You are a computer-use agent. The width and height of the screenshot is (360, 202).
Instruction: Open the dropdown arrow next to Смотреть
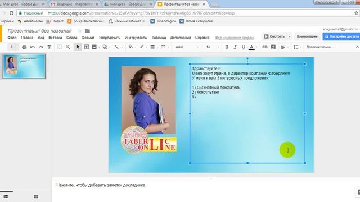coord(290,36)
